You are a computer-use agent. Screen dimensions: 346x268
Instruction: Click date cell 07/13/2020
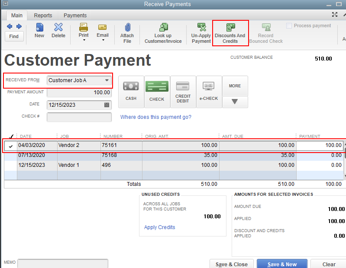[x=32, y=155]
